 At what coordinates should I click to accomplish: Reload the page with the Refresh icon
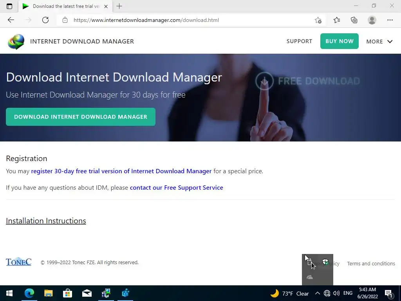click(45, 20)
